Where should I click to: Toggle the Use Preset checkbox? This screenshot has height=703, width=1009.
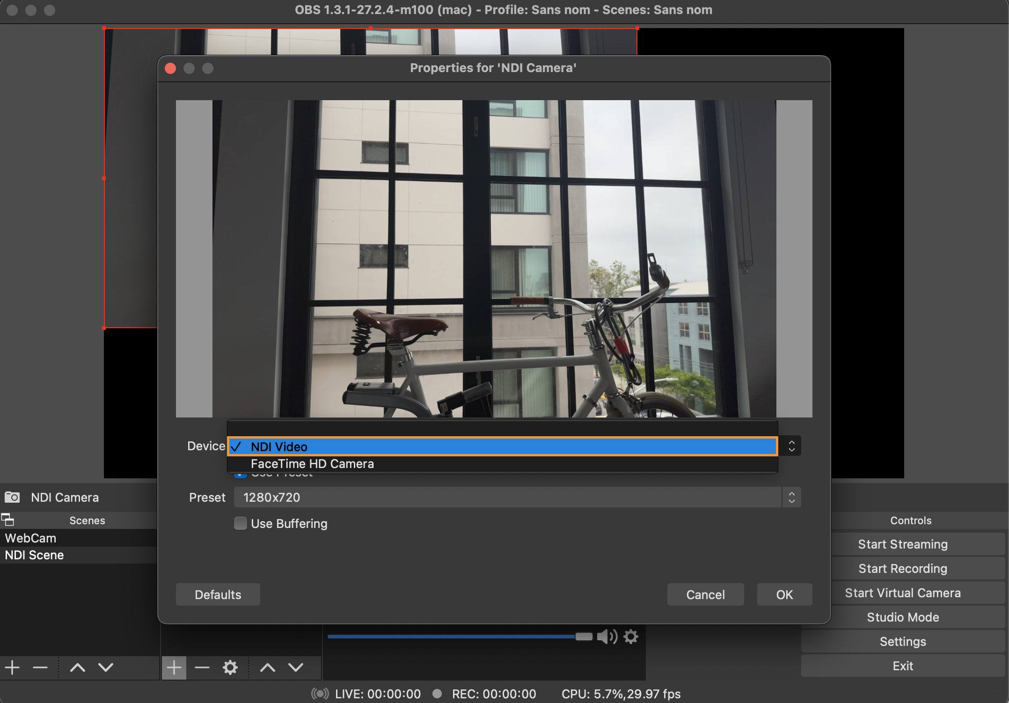click(240, 476)
